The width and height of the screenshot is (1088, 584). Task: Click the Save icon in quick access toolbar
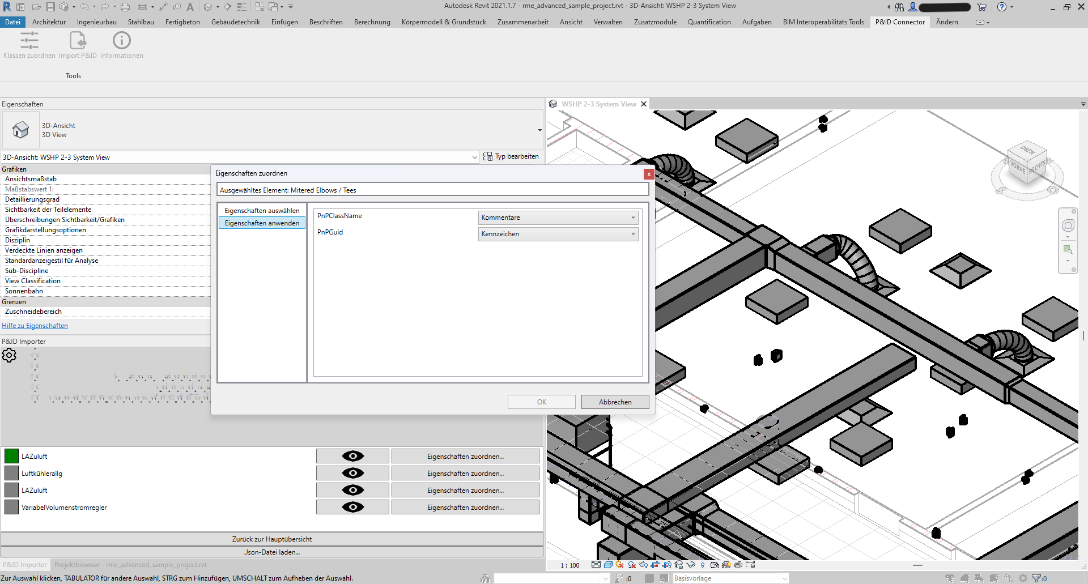click(52, 6)
